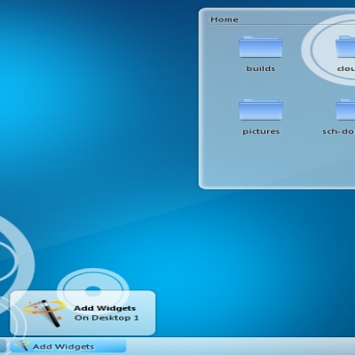355x355 pixels.
Task: Click the 'pictures' folder label
Action: (261, 131)
